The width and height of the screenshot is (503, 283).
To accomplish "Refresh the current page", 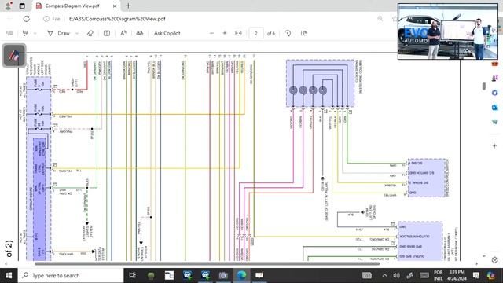I will [26, 19].
